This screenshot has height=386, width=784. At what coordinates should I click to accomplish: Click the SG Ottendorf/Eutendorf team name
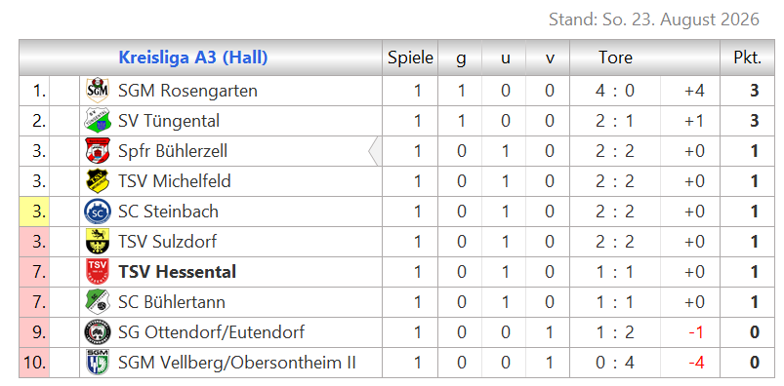click(x=211, y=332)
